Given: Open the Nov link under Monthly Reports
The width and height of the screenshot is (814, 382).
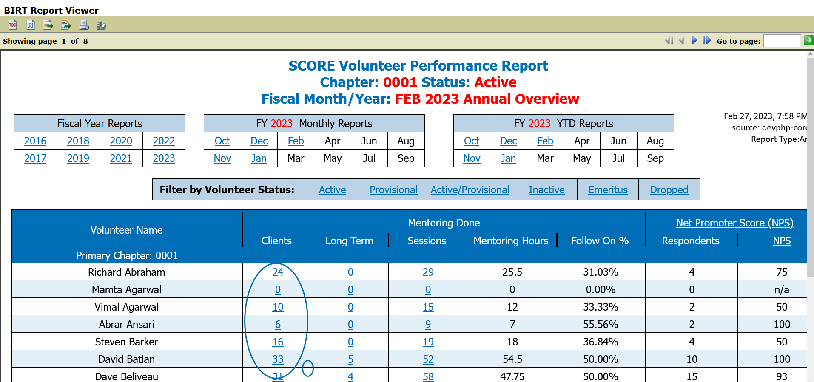Looking at the screenshot, I should 222,158.
